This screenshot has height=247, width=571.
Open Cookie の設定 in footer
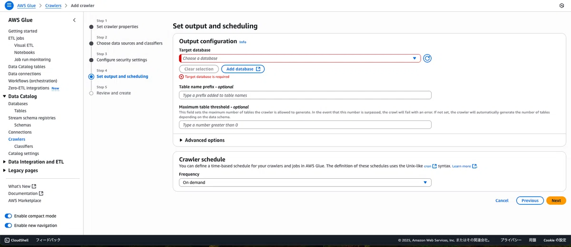555,240
